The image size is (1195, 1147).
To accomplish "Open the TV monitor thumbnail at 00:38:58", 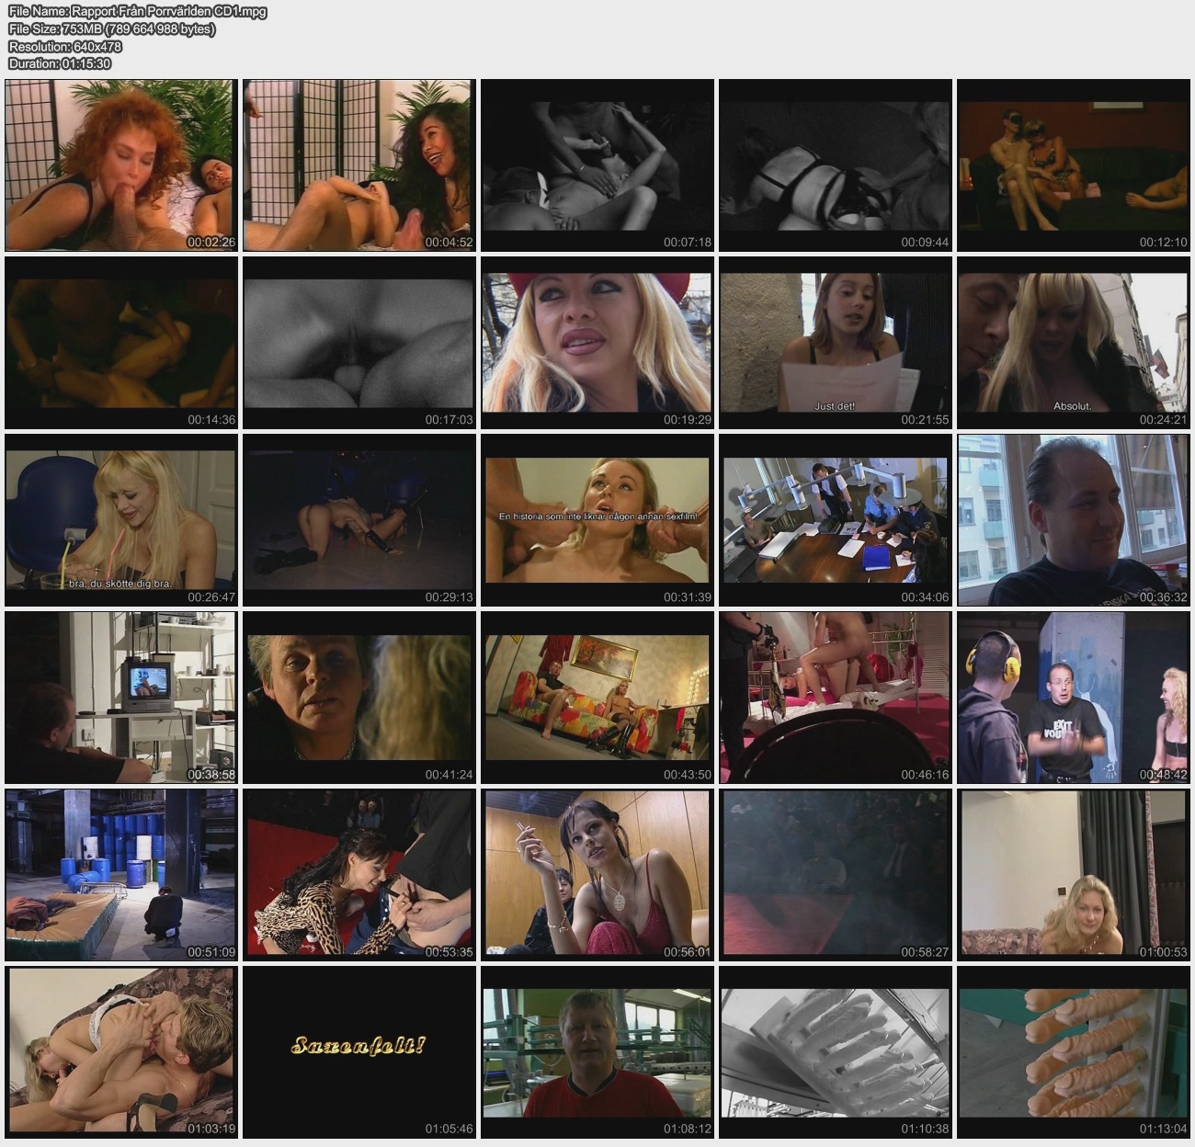I will (x=121, y=698).
